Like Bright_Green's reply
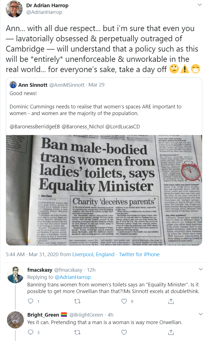 [x=125, y=332]
